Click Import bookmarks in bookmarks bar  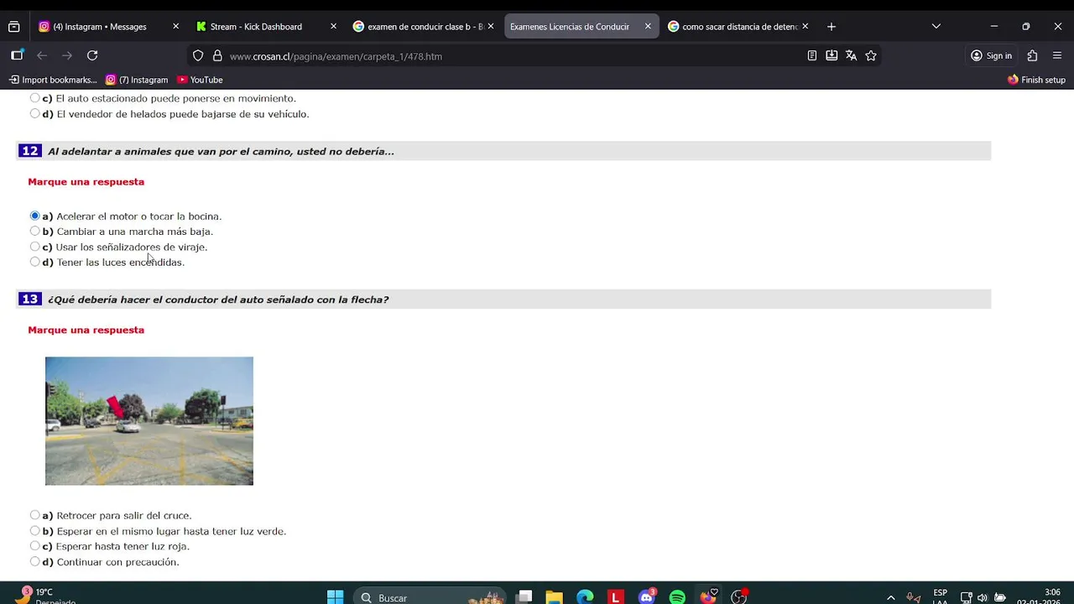pos(53,80)
